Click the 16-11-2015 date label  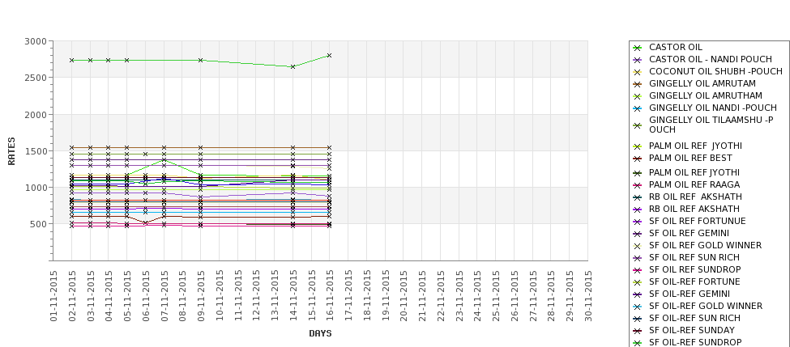pyautogui.click(x=330, y=296)
